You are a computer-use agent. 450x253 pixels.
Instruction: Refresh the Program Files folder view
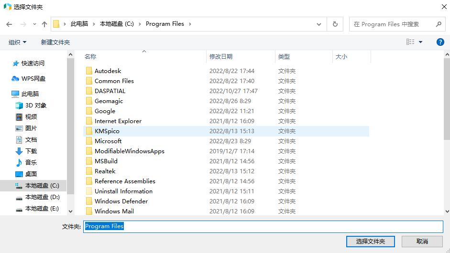click(335, 24)
